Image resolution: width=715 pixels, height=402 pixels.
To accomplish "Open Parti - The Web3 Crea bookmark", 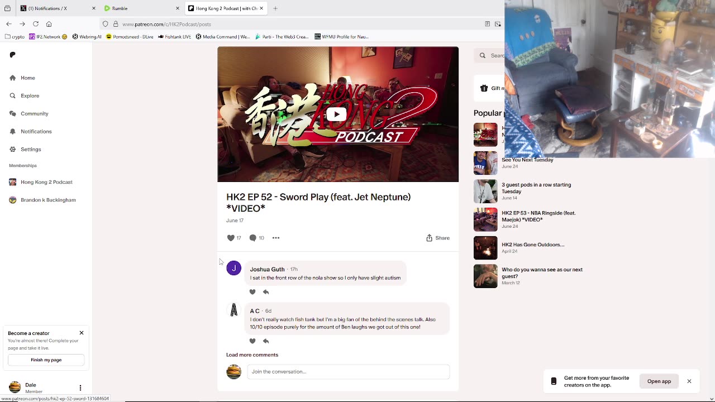I will pyautogui.click(x=282, y=37).
